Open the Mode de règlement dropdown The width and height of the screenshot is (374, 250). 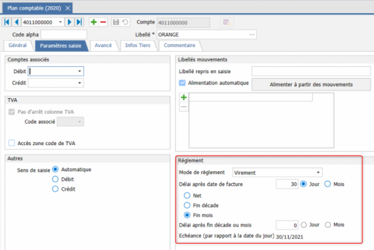point(318,173)
